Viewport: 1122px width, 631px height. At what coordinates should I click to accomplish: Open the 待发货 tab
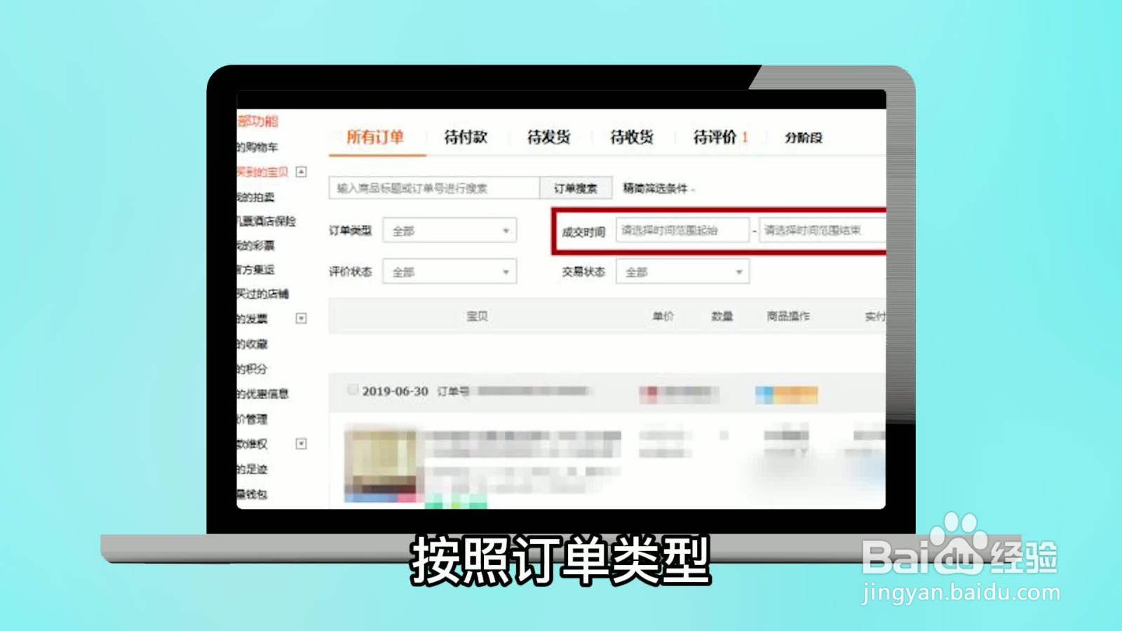[548, 137]
